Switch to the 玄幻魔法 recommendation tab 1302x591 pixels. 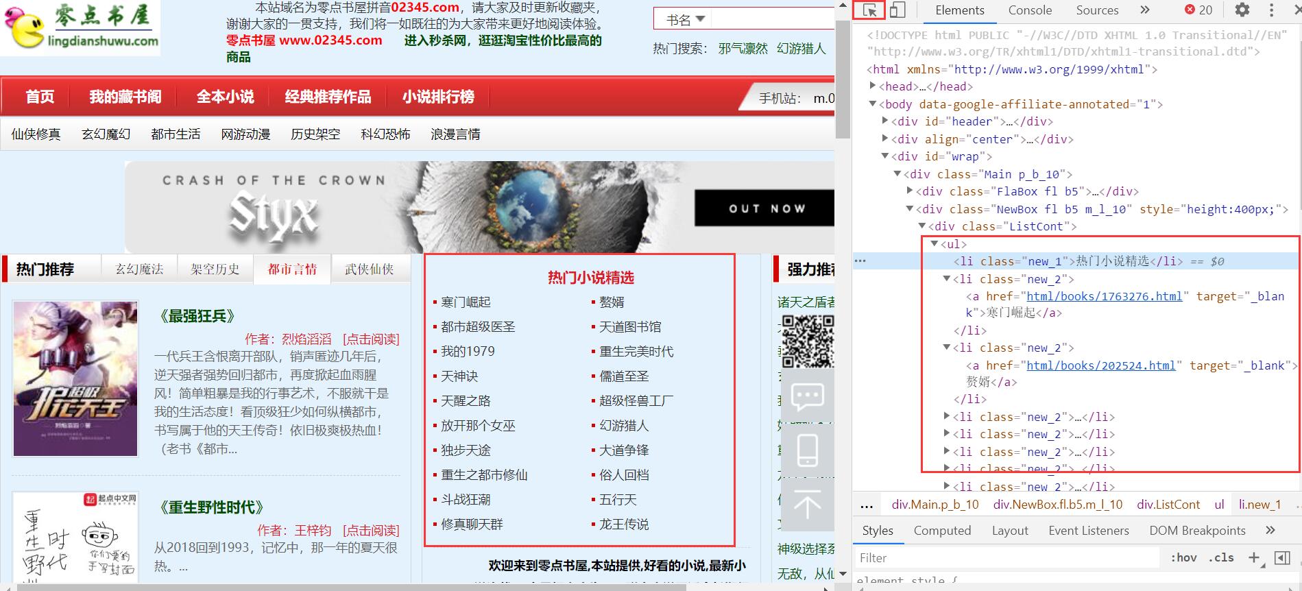[139, 269]
